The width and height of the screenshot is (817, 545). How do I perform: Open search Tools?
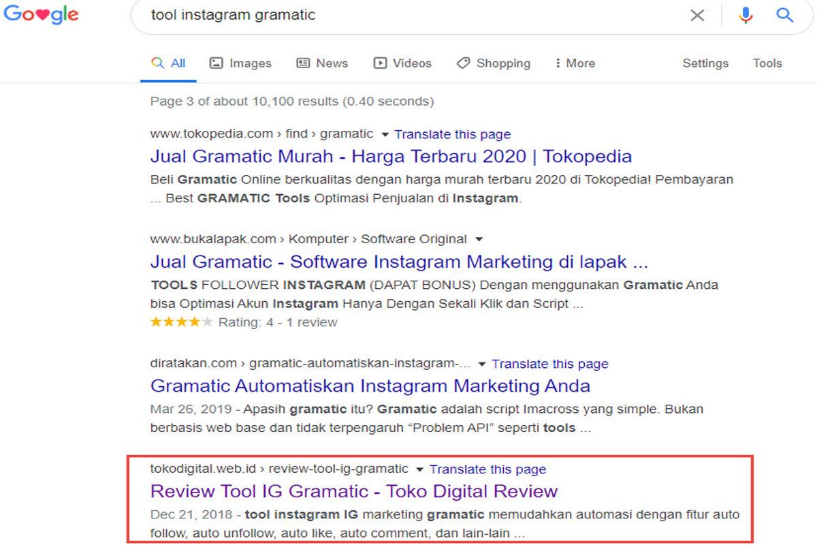(x=767, y=63)
